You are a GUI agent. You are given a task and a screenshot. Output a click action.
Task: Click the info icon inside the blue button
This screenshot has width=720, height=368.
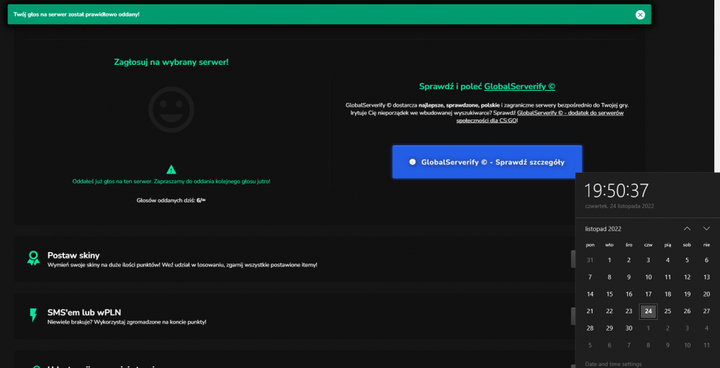(413, 162)
